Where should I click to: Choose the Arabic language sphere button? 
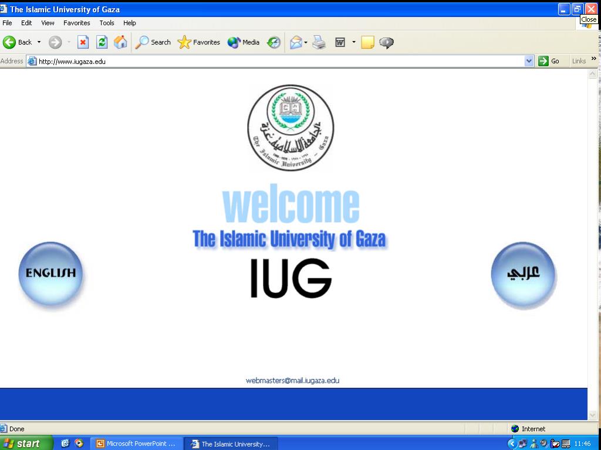click(523, 274)
